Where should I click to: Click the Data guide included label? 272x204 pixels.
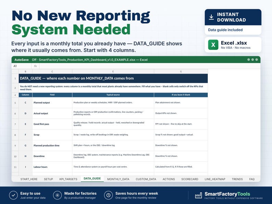point(225,30)
